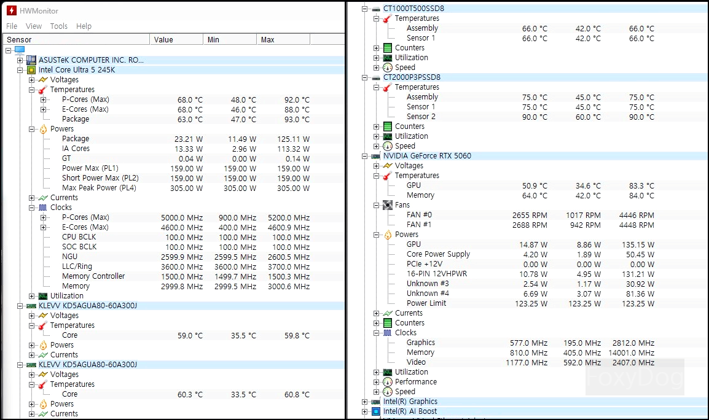The image size is (709, 420).
Task: Click the second KLEVV memory module icon
Action: tap(31, 365)
